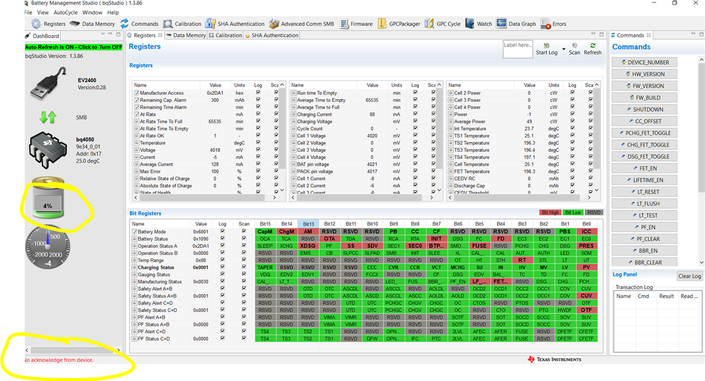Click the Bit Low green legend swatch
The height and width of the screenshot is (381, 705).
[573, 212]
